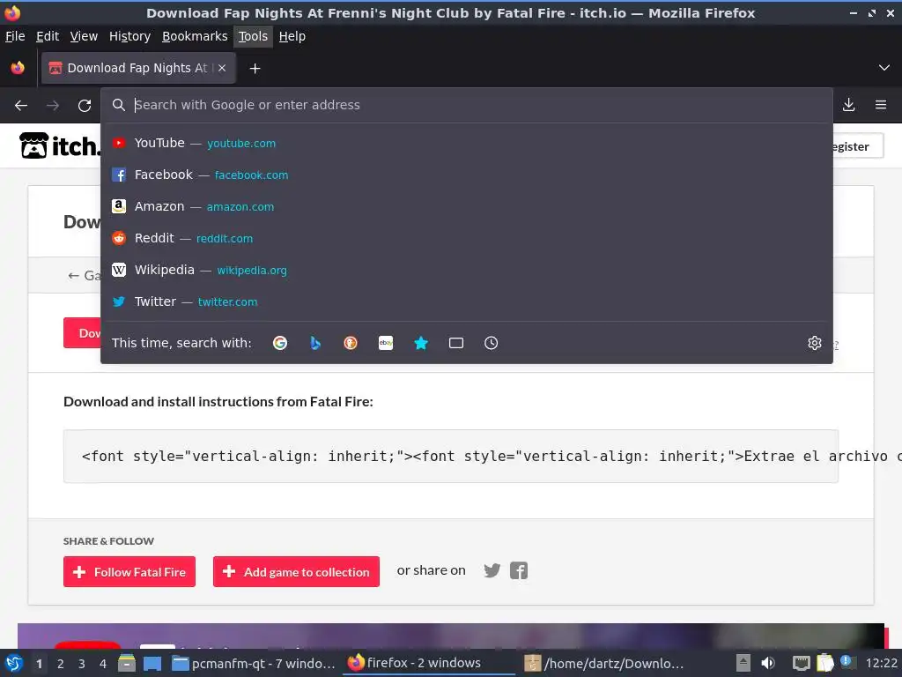Open the Edit menu
This screenshot has height=677, width=902.
tap(48, 36)
